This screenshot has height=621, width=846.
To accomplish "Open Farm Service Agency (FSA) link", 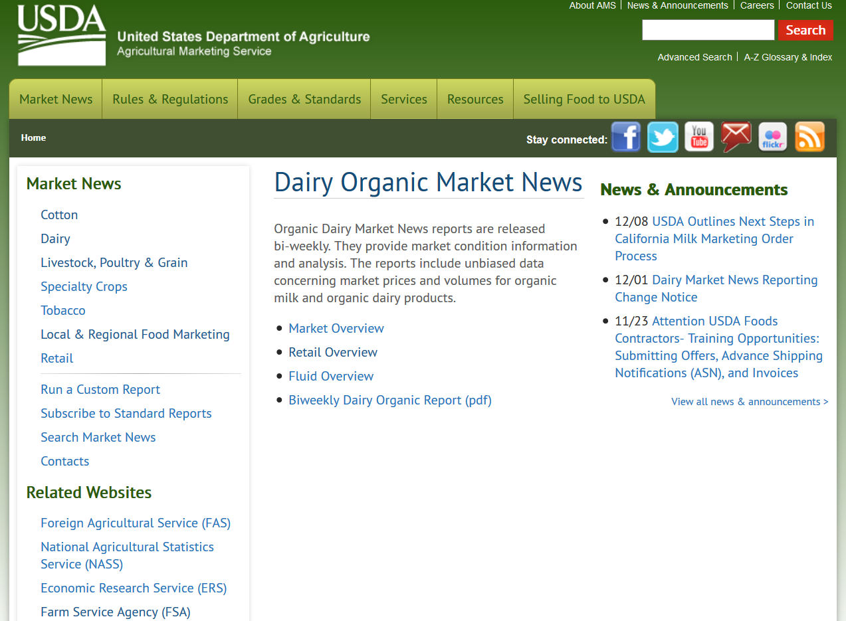I will 116,612.
